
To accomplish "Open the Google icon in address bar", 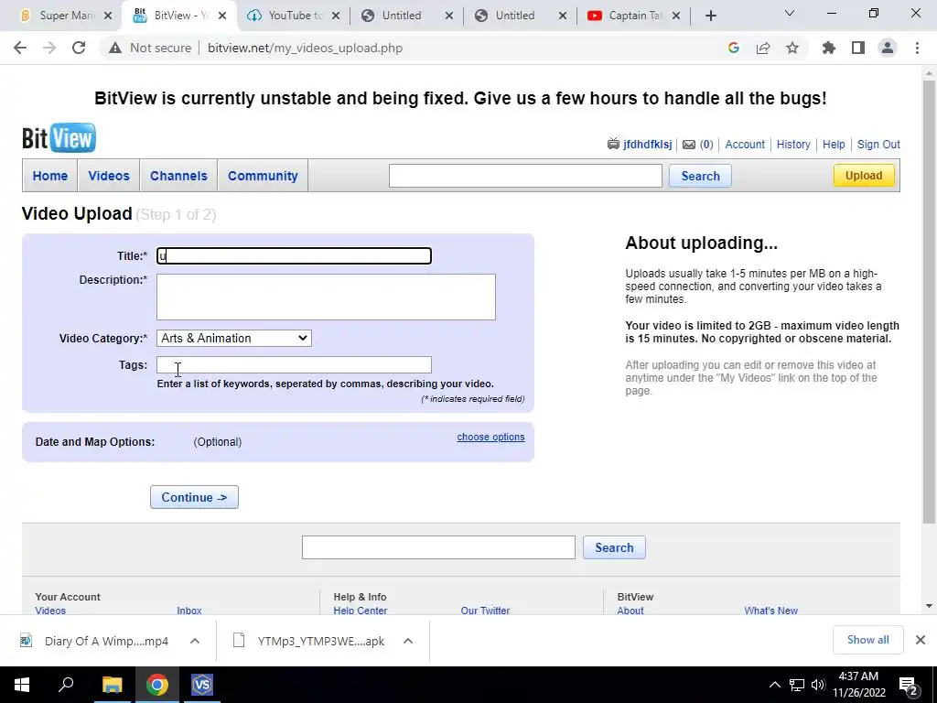I will 734,48.
